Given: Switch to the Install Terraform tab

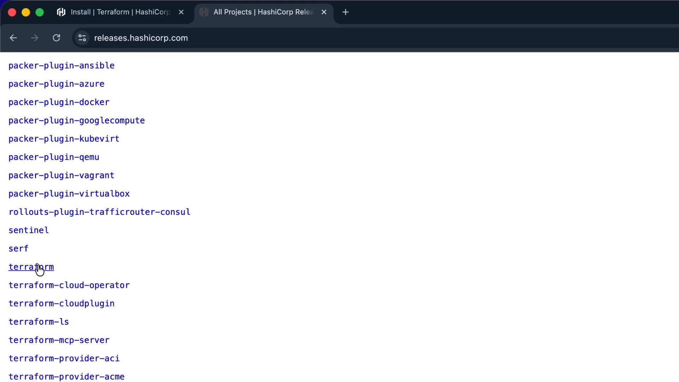Looking at the screenshot, I should pos(120,12).
